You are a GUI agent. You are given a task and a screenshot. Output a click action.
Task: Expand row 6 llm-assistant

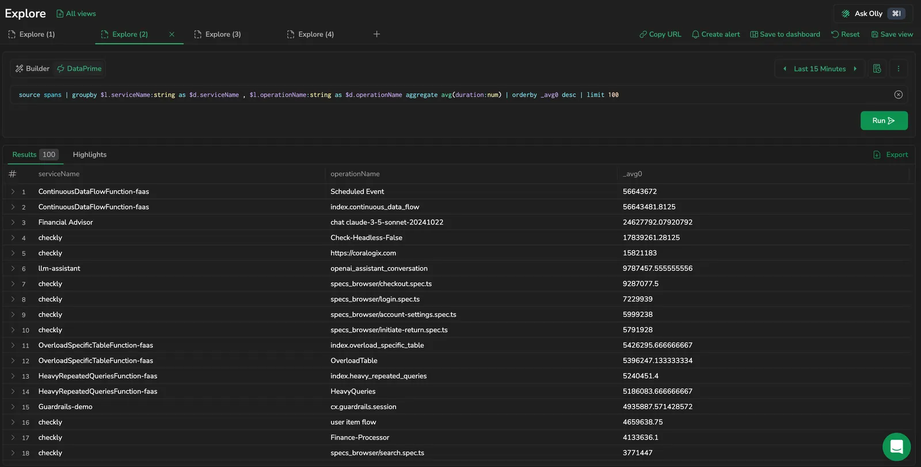click(x=13, y=268)
